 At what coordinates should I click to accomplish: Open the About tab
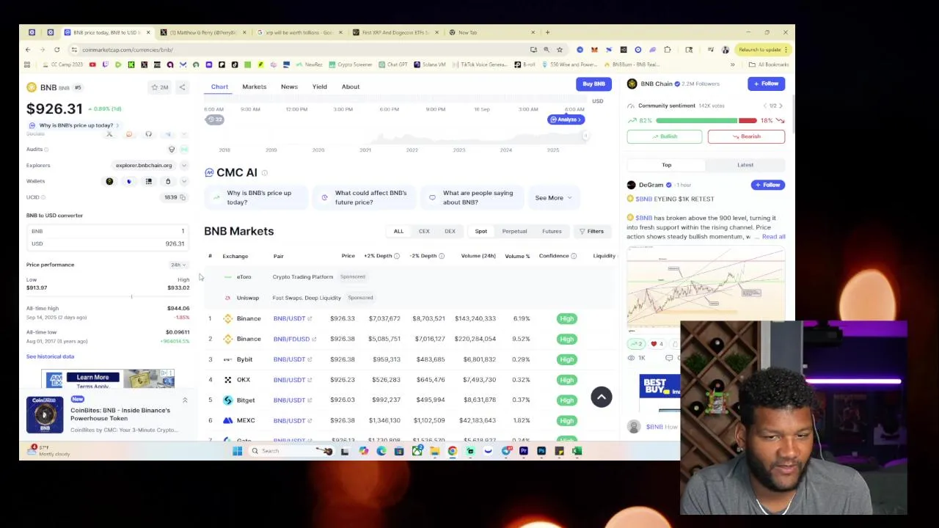click(351, 87)
